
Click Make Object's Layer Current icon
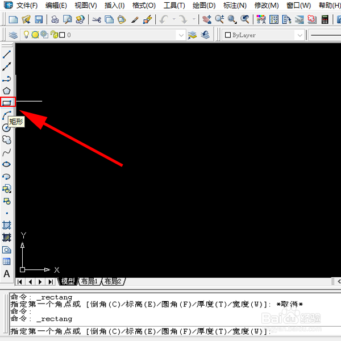coord(192,35)
